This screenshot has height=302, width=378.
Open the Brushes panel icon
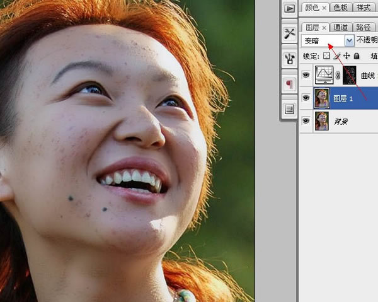[289, 59]
